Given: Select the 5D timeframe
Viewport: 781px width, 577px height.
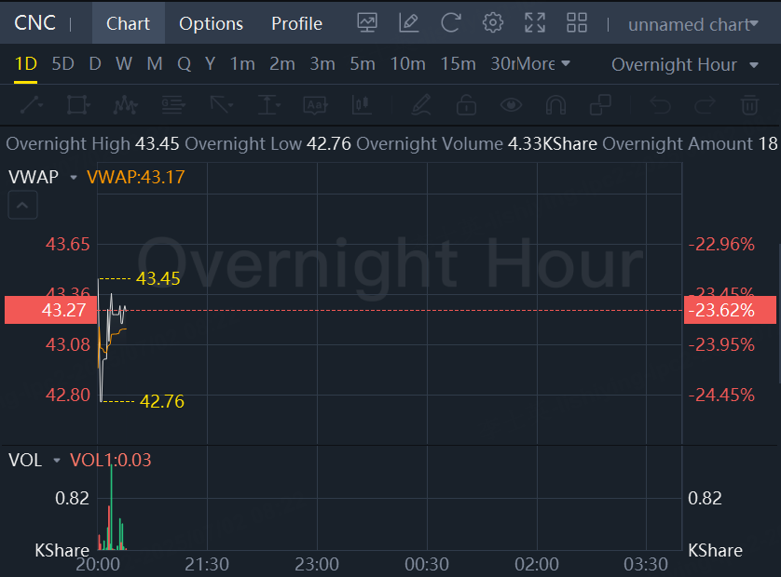Looking at the screenshot, I should (62, 64).
